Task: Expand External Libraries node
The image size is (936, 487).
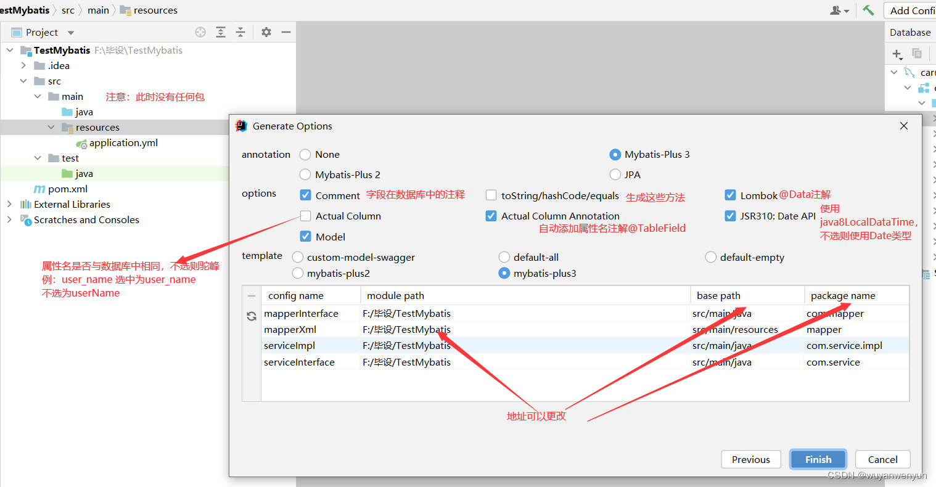Action: coord(10,205)
